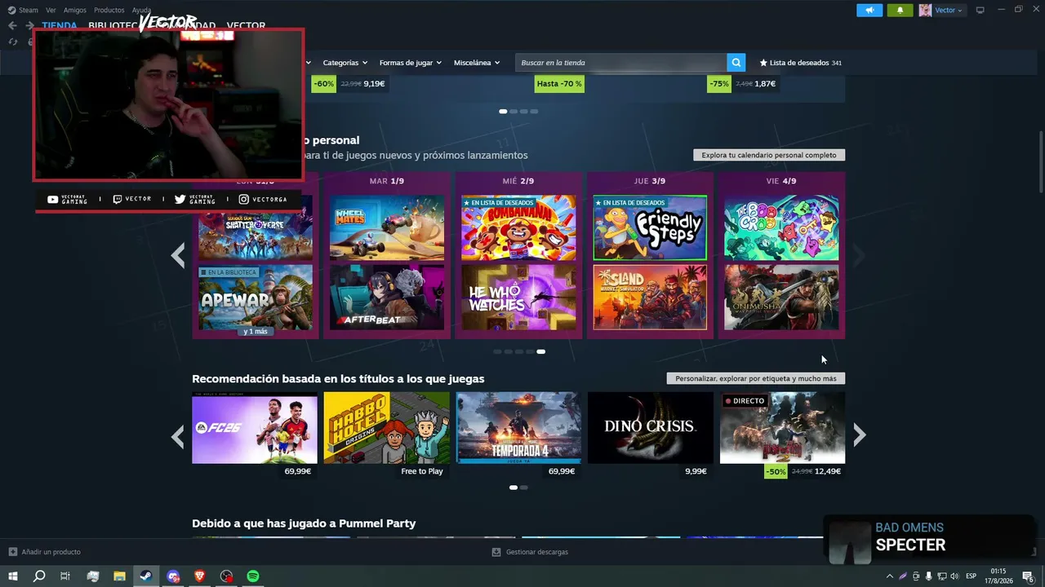Click the store search magnifier button
The image size is (1045, 587).
736,63
